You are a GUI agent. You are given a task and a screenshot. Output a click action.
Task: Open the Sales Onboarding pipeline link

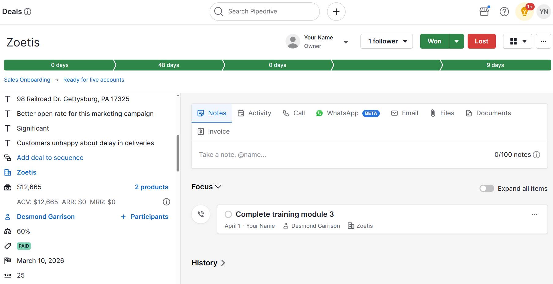pyautogui.click(x=27, y=80)
